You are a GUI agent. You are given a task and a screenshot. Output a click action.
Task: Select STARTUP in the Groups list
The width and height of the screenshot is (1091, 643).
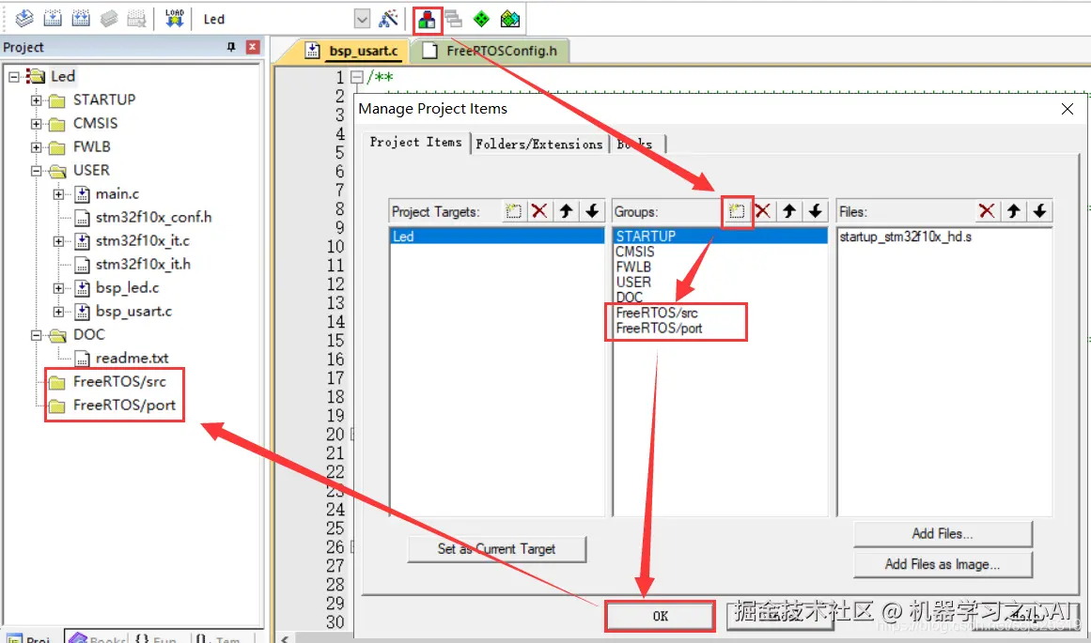pos(720,236)
